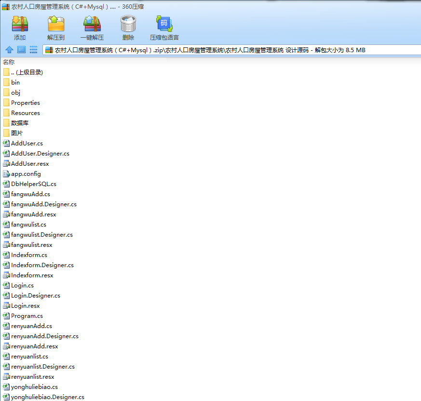421x401 pixels.
Task: Select the Program.cs file icon
Action: 6,316
